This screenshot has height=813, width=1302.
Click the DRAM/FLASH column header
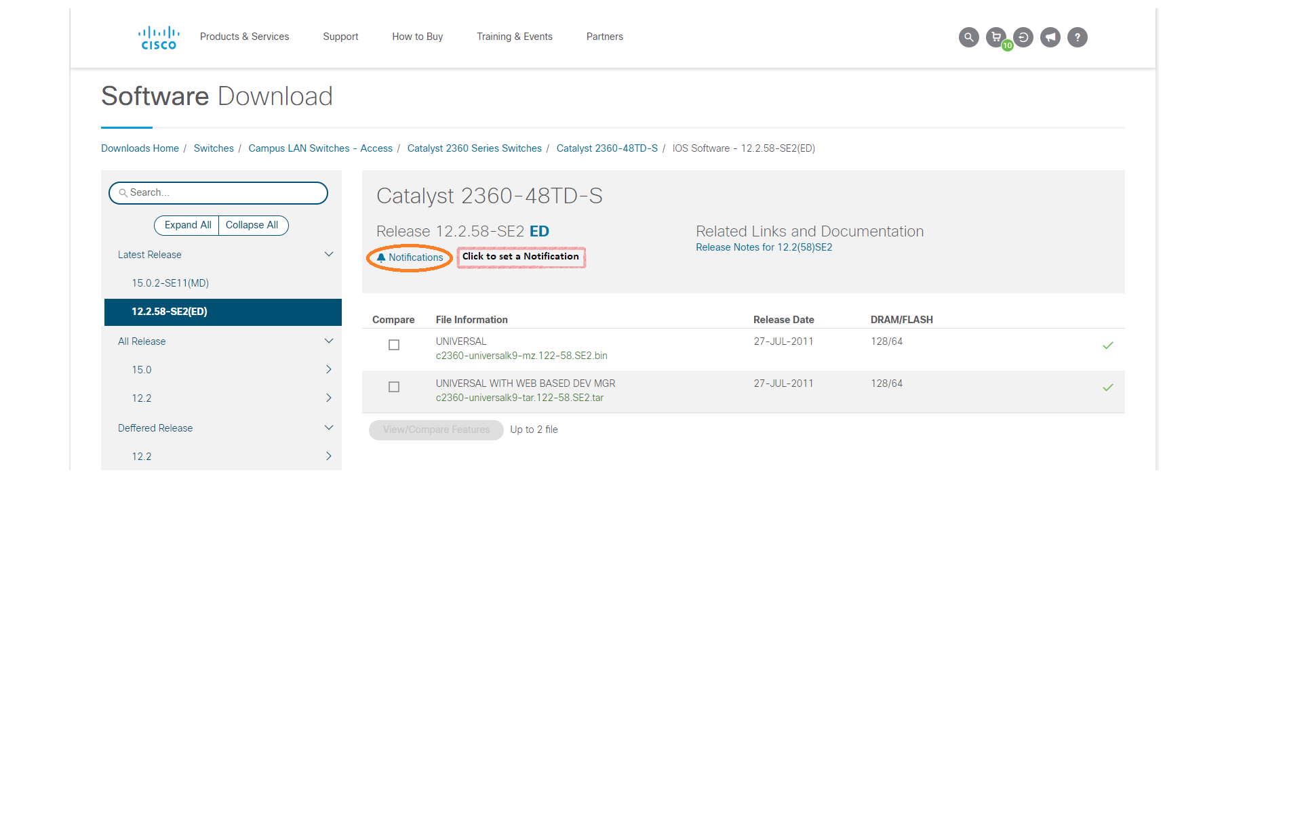902,320
